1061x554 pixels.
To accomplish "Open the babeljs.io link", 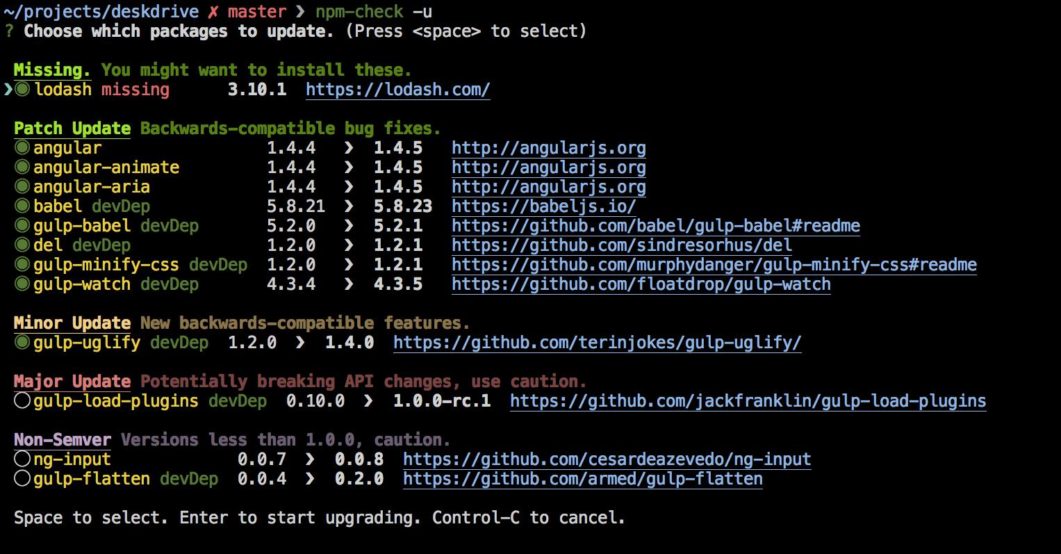I will (543, 206).
